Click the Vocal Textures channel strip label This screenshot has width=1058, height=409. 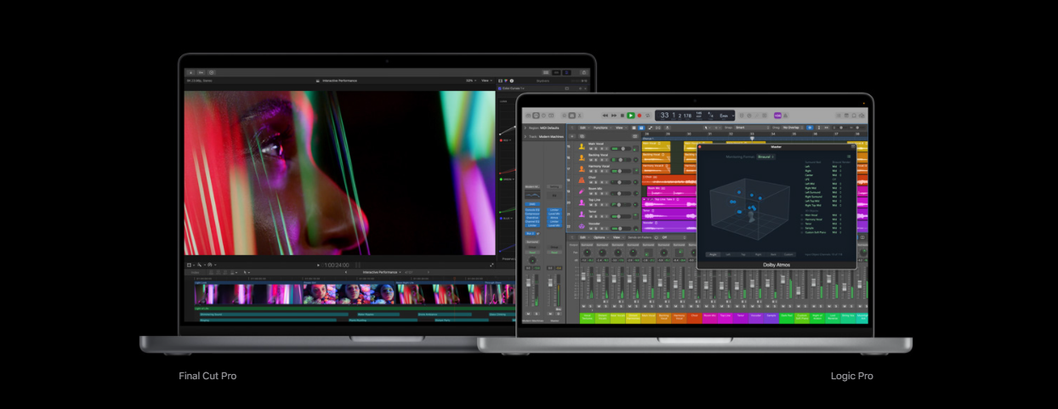pos(587,318)
